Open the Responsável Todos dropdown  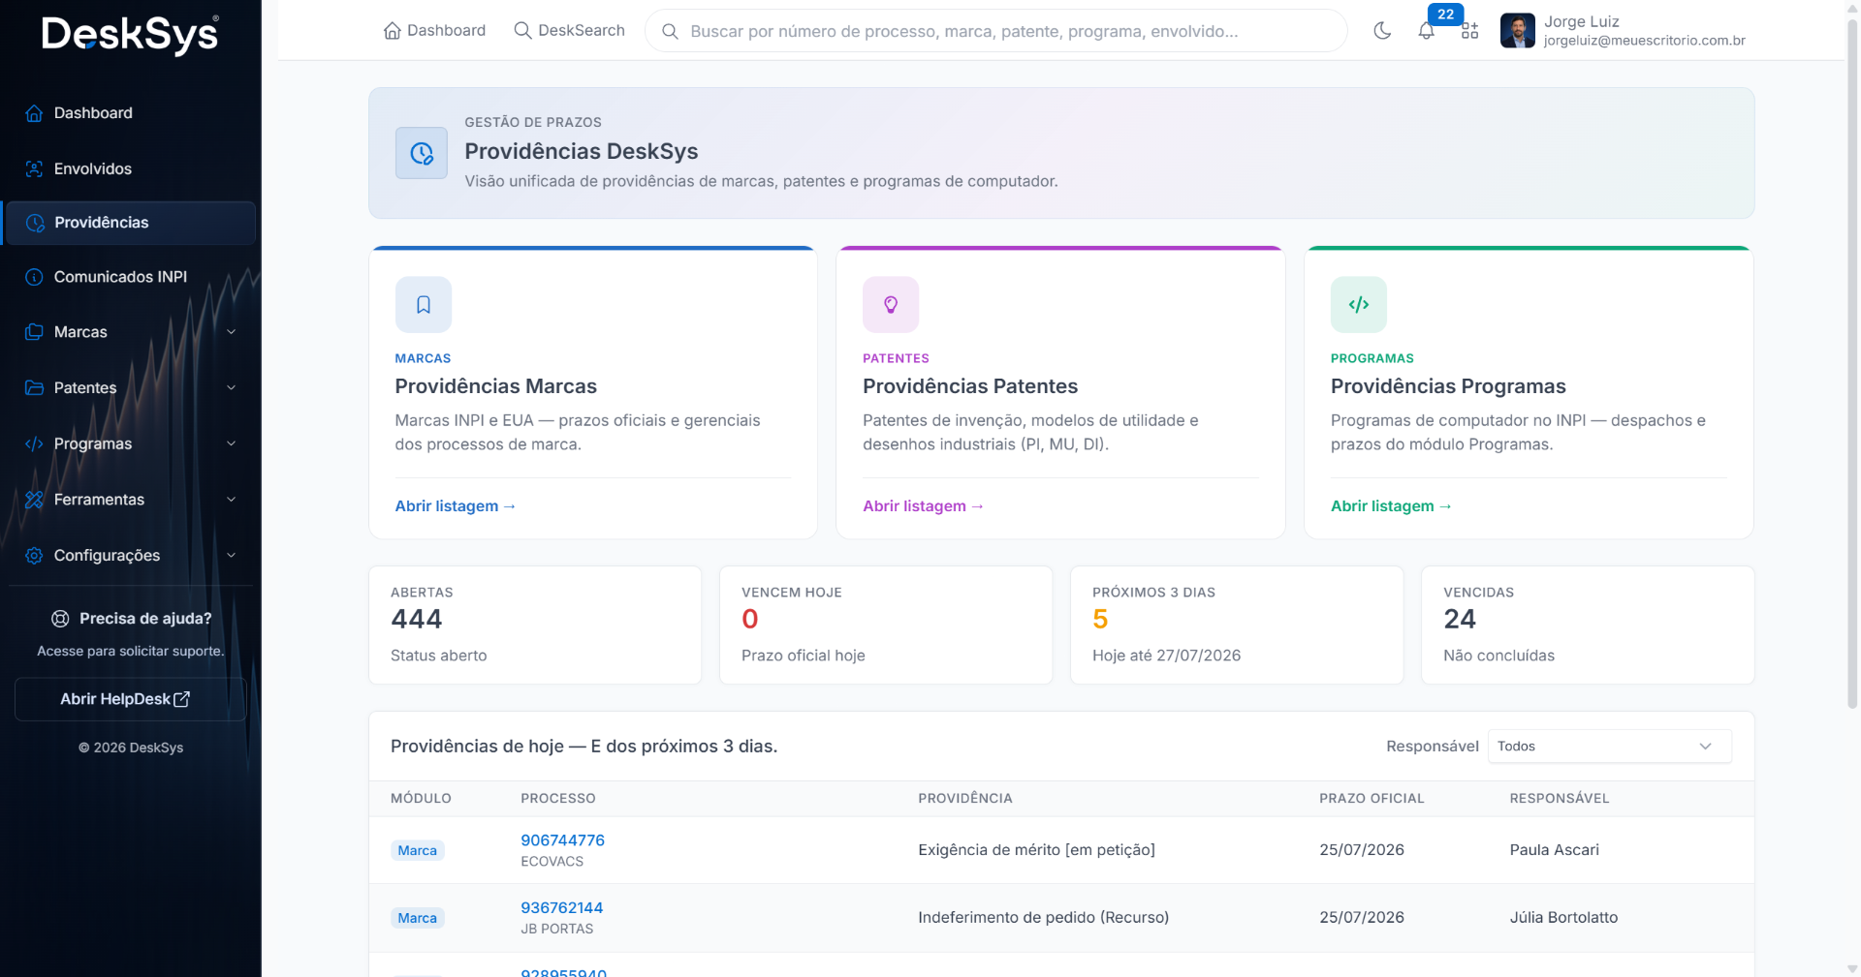[x=1609, y=747]
